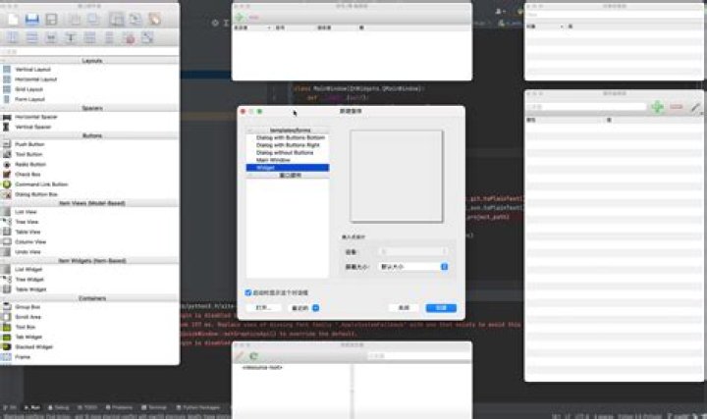Select the Push Button widget
Image resolution: width=707 pixels, height=419 pixels.
point(29,144)
